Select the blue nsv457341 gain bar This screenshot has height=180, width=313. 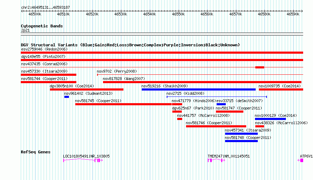point(242,134)
